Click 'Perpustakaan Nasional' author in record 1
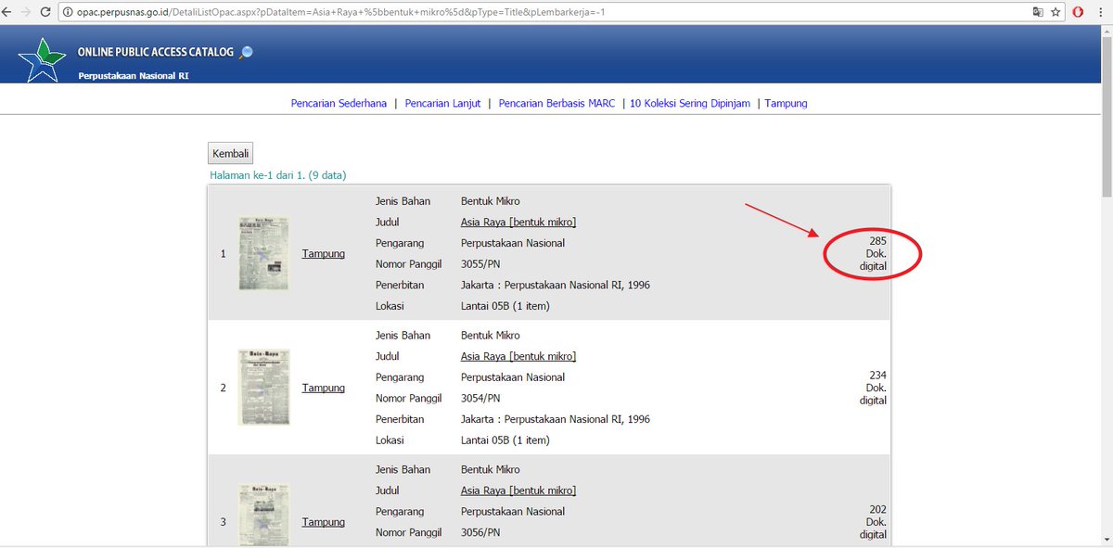The width and height of the screenshot is (1113, 548). pyautogui.click(x=513, y=244)
